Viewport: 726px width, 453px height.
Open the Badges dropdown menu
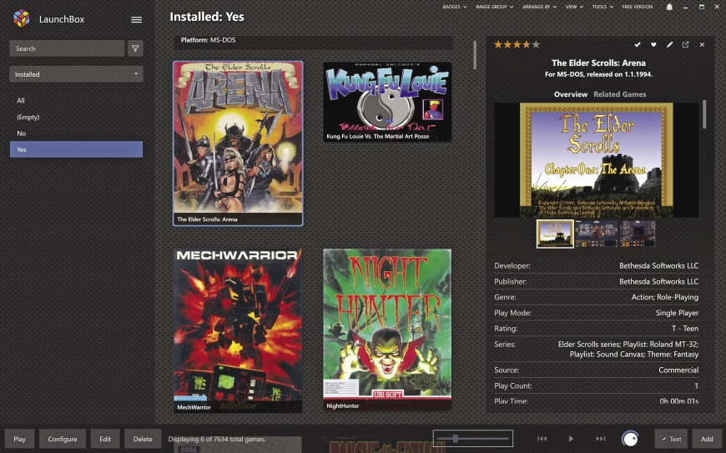pos(454,7)
